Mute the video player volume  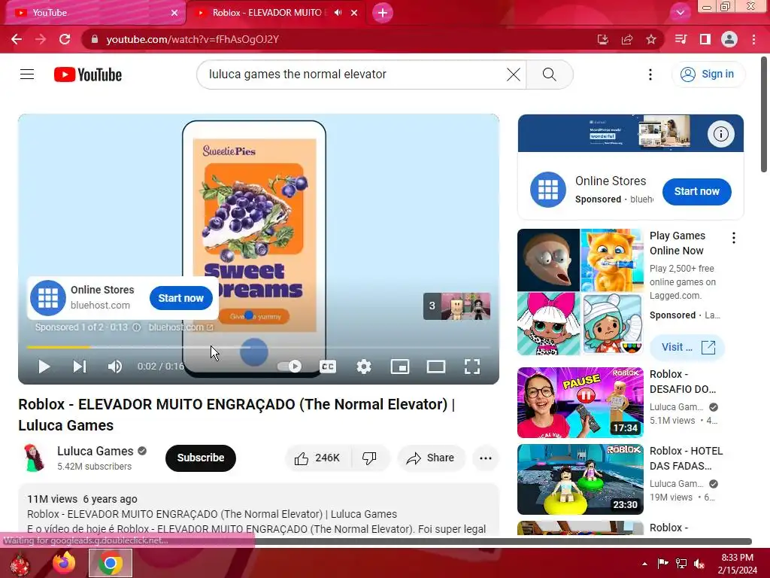[x=115, y=367]
